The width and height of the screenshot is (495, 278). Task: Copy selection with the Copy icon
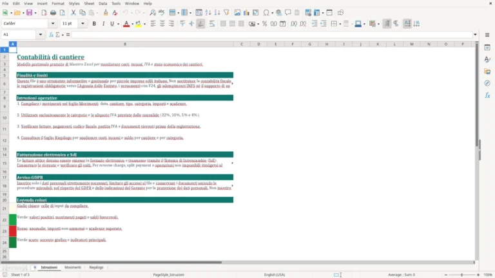[x=82, y=13]
